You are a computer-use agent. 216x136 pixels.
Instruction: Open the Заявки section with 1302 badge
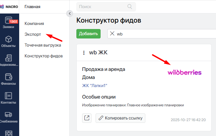click(x=9, y=22)
